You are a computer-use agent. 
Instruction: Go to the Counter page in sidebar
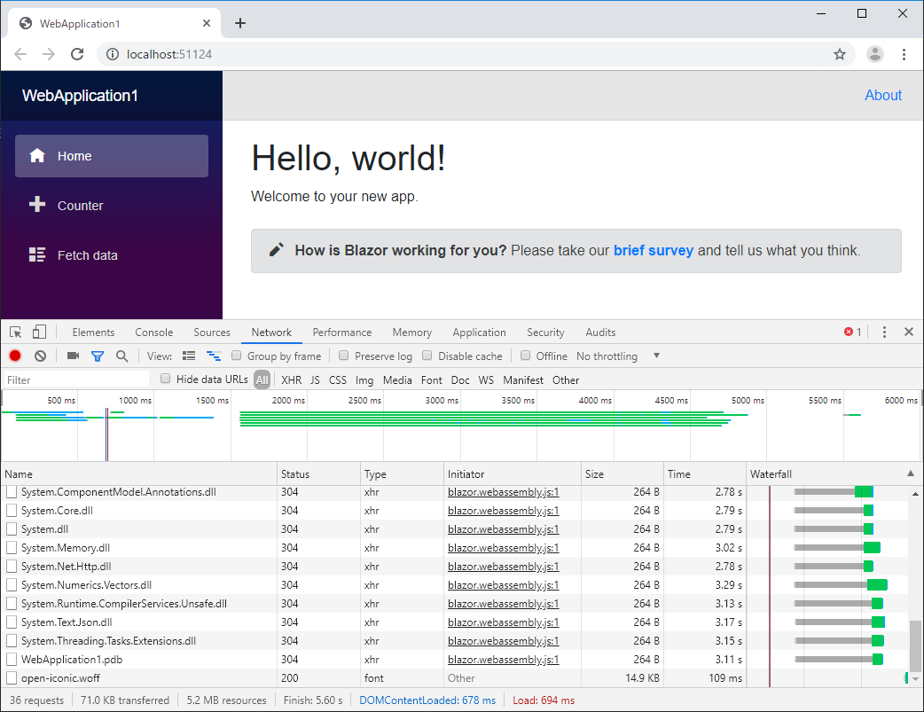pyautogui.click(x=80, y=206)
